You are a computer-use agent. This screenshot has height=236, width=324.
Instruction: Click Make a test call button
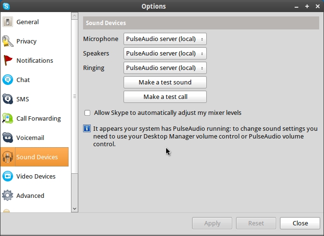point(165,97)
